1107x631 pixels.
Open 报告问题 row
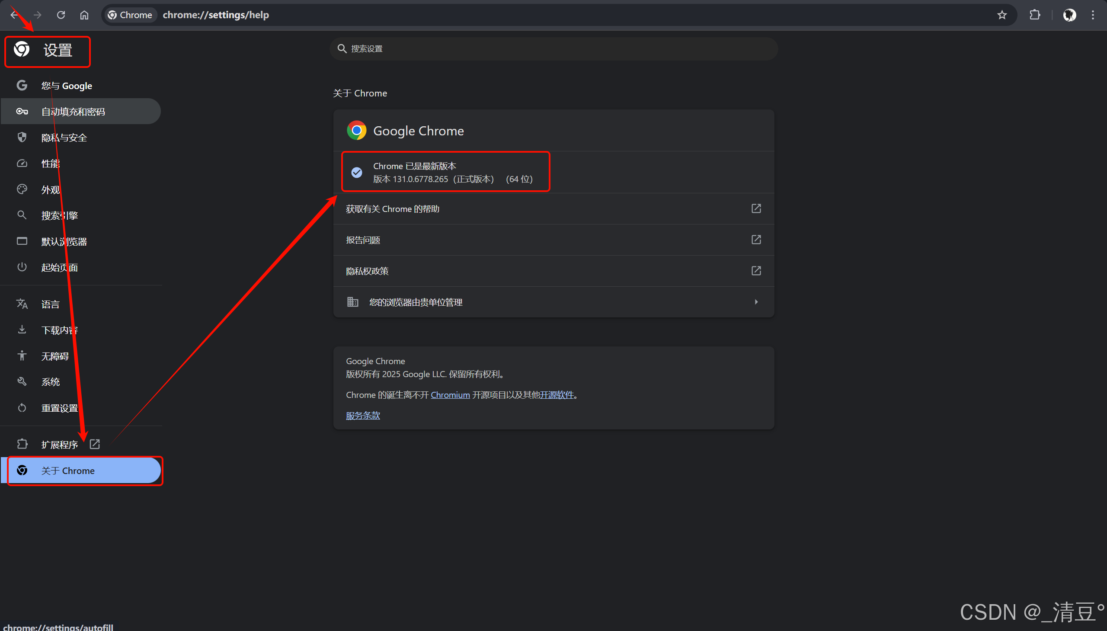(554, 240)
